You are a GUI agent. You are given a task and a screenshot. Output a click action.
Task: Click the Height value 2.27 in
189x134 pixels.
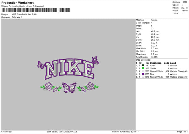click(x=184, y=8)
